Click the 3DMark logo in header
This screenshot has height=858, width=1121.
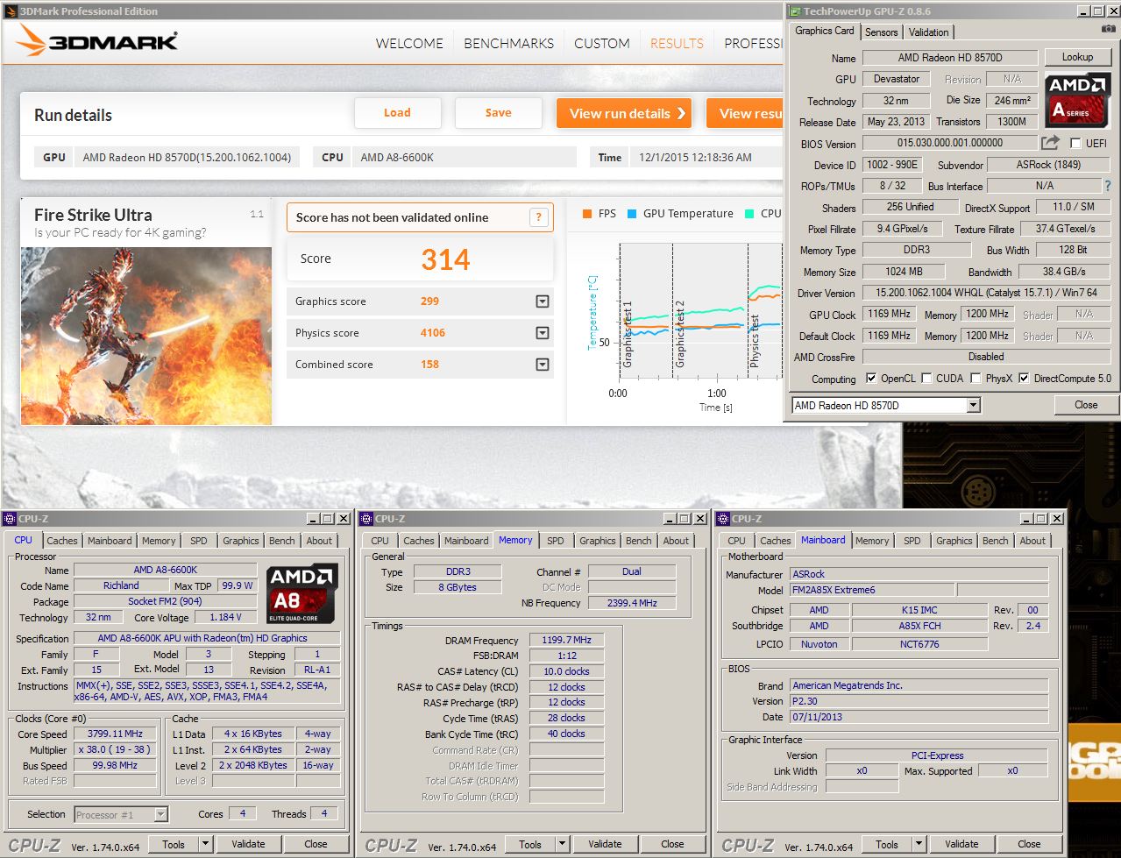coord(97,40)
